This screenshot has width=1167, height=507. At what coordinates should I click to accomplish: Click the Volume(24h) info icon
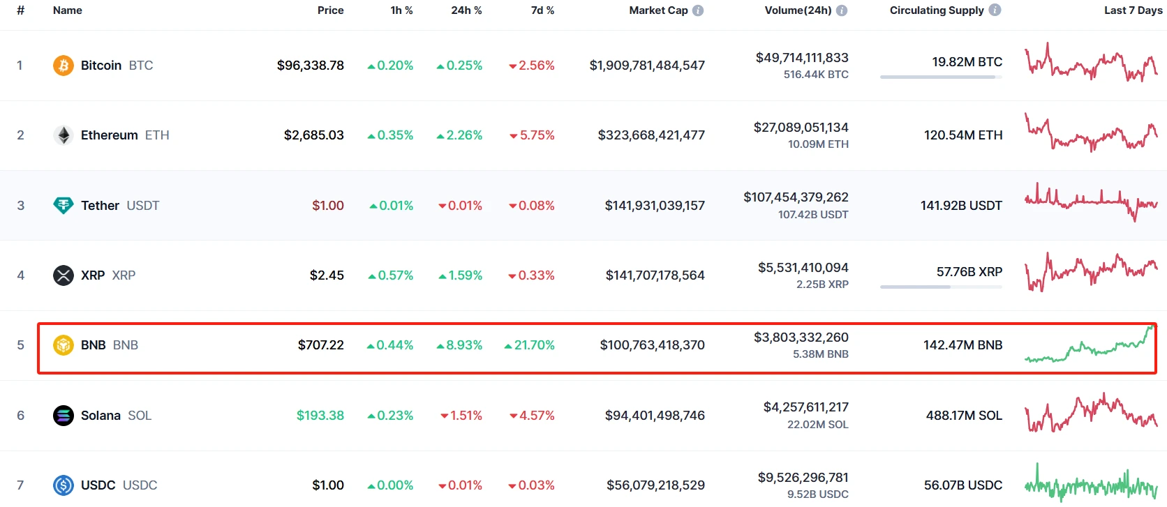click(x=842, y=10)
